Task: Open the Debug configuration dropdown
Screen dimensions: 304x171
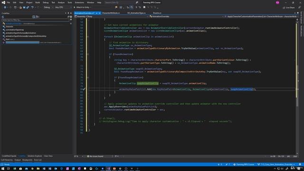Action: [48, 8]
